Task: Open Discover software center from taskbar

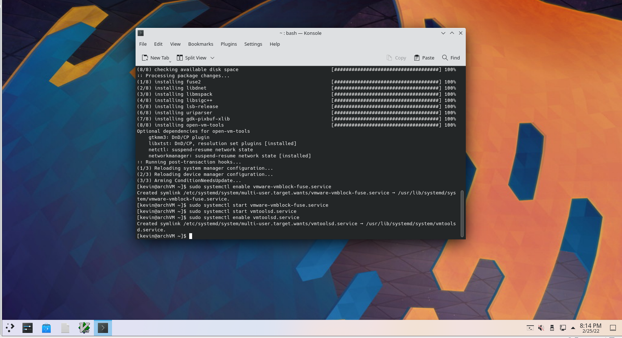Action: pos(46,327)
